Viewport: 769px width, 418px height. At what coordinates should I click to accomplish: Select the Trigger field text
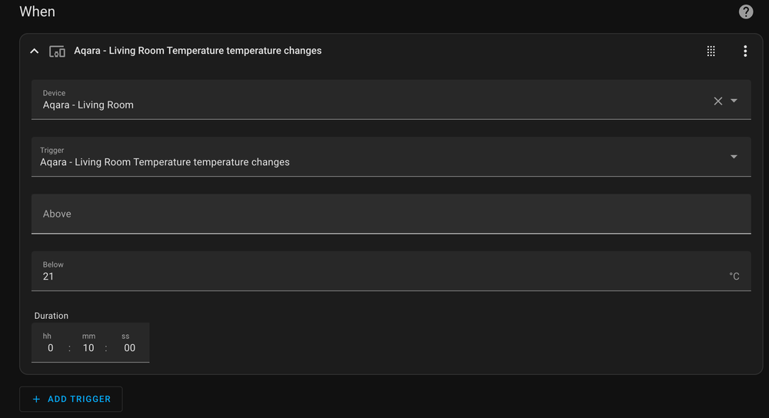tap(165, 162)
